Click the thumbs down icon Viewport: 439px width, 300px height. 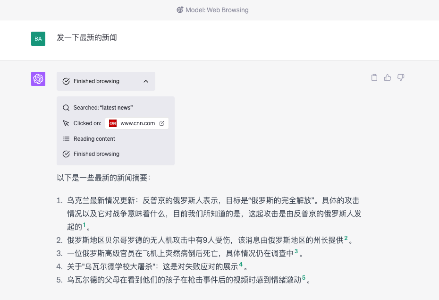point(401,78)
